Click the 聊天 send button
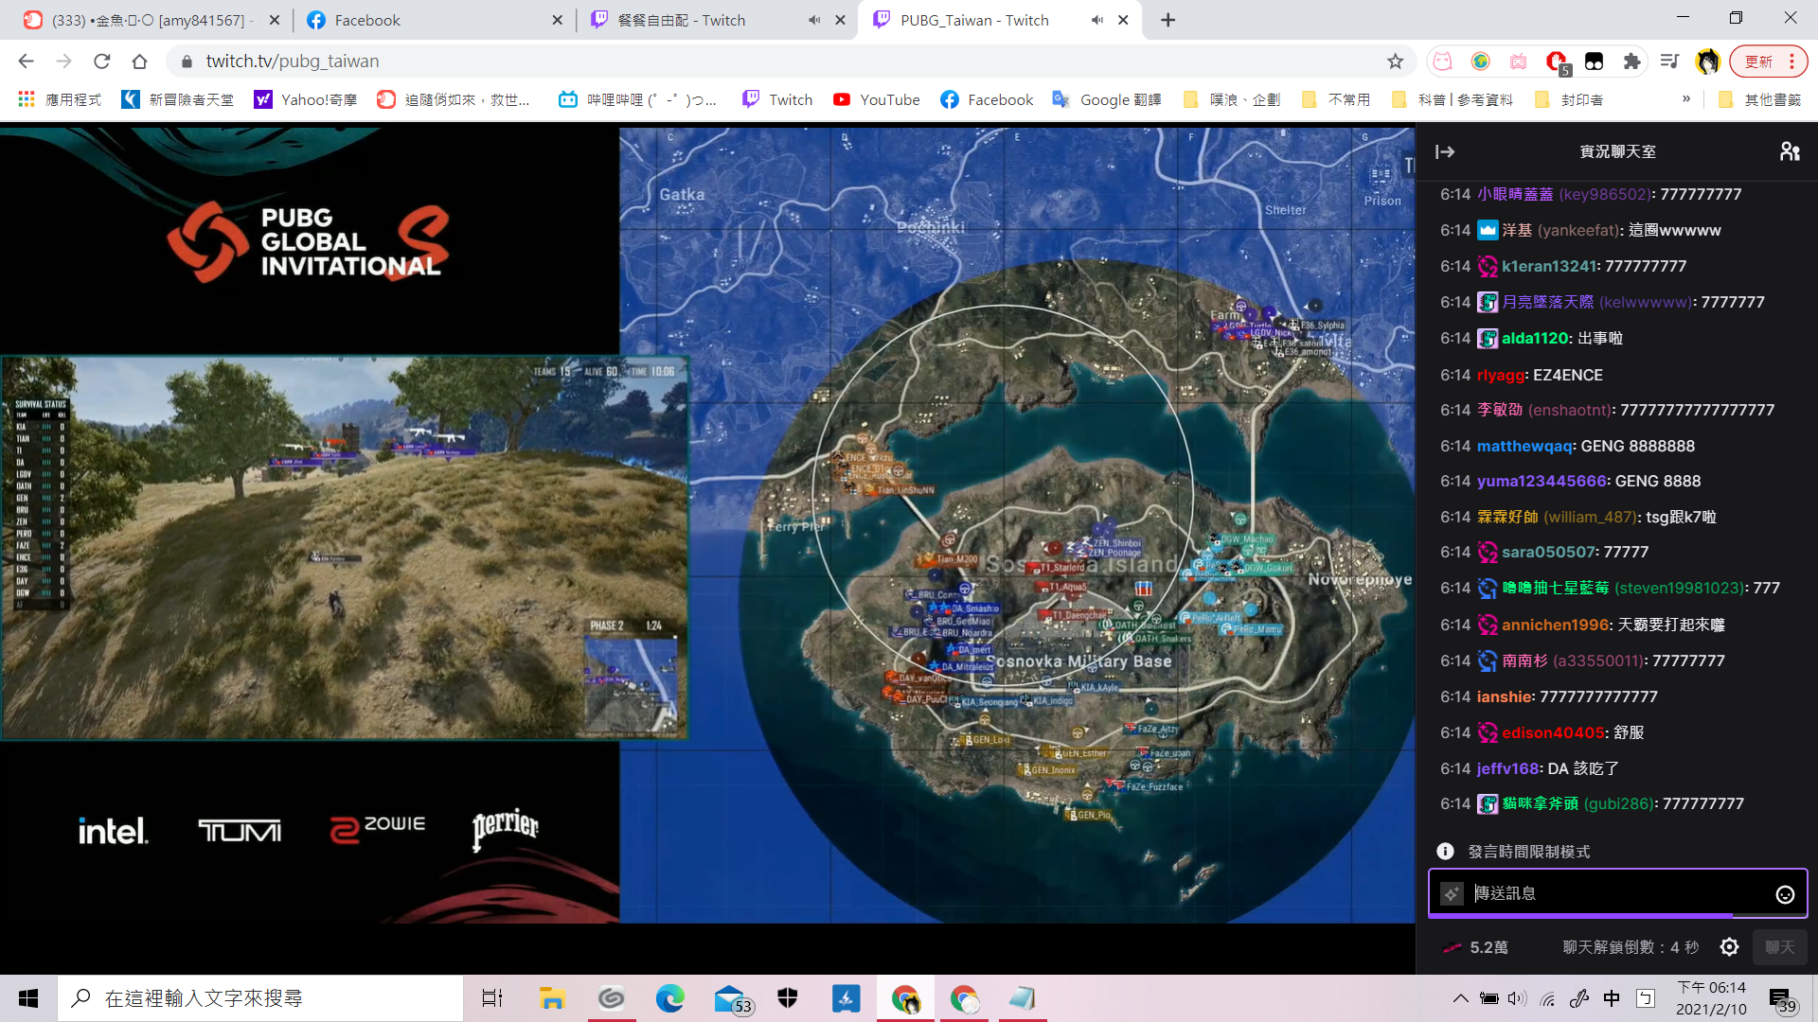The height and width of the screenshot is (1022, 1818). point(1780,947)
